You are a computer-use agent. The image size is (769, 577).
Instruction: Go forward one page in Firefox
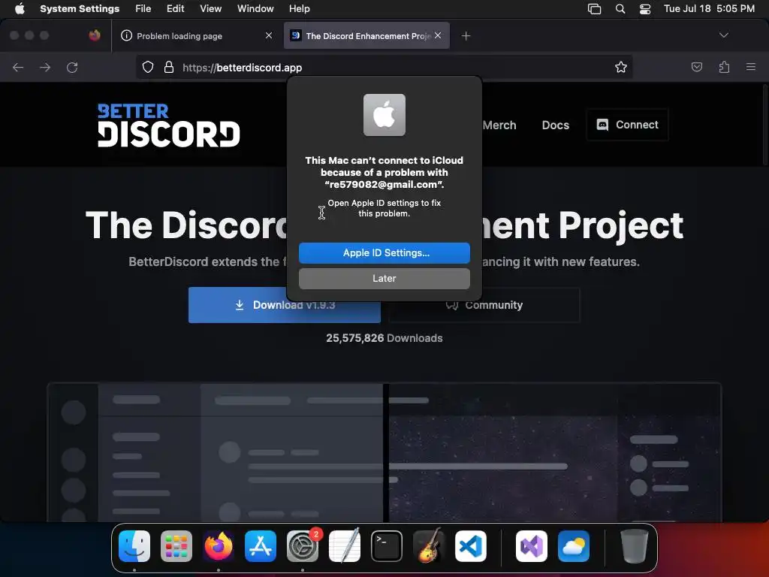tap(45, 67)
